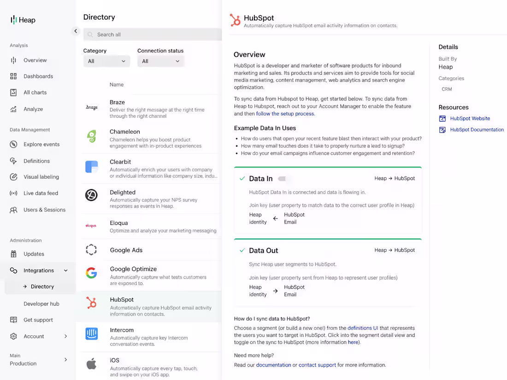The image size is (507, 380).
Task: Click the All charts icon
Action: coord(13,93)
